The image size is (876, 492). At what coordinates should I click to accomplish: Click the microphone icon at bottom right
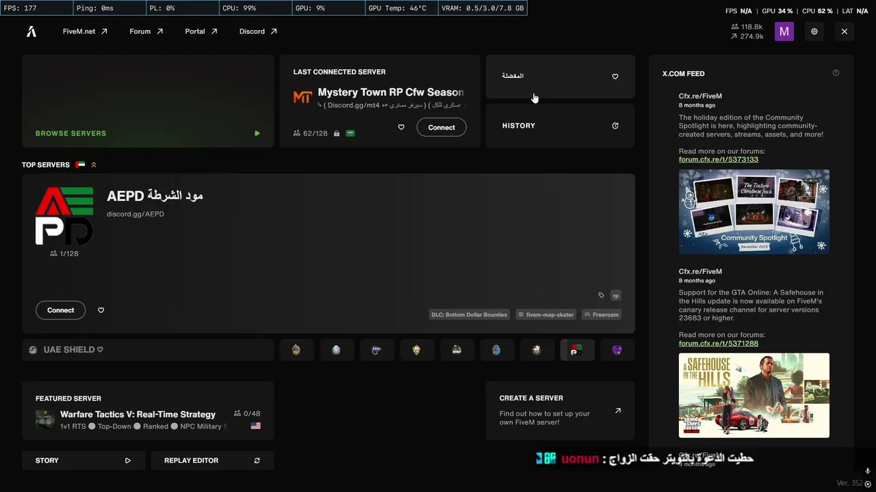(868, 471)
